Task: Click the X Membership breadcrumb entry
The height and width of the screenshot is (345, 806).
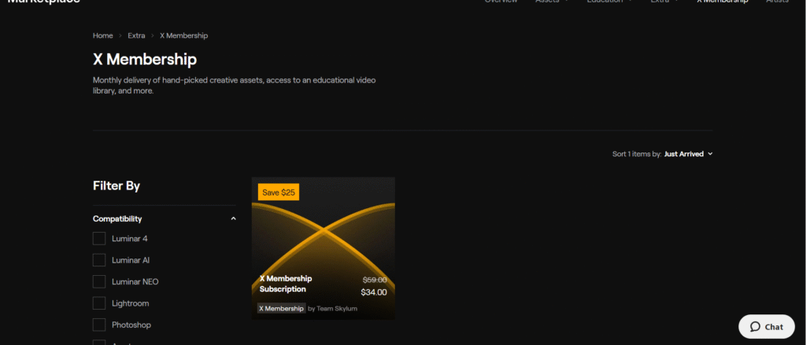Action: coord(183,35)
